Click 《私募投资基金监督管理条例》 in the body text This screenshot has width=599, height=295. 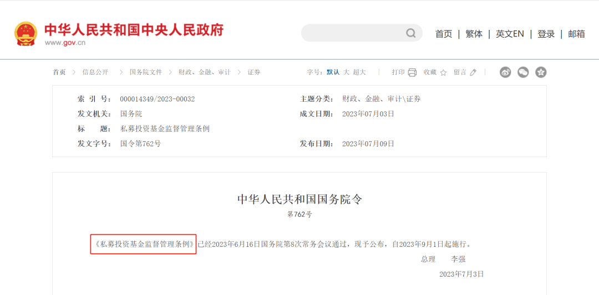click(144, 244)
